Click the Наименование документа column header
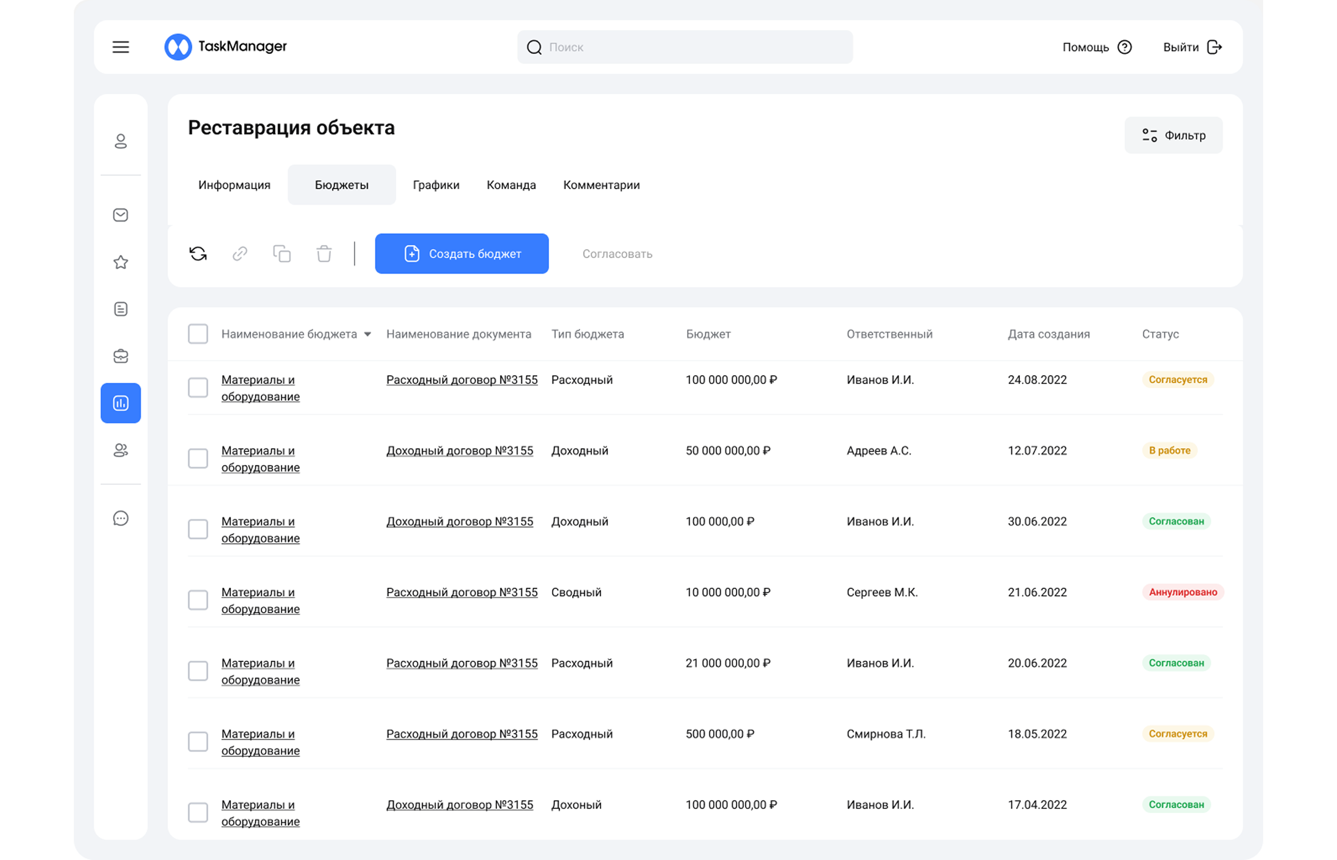1337x860 pixels. pyautogui.click(x=458, y=334)
